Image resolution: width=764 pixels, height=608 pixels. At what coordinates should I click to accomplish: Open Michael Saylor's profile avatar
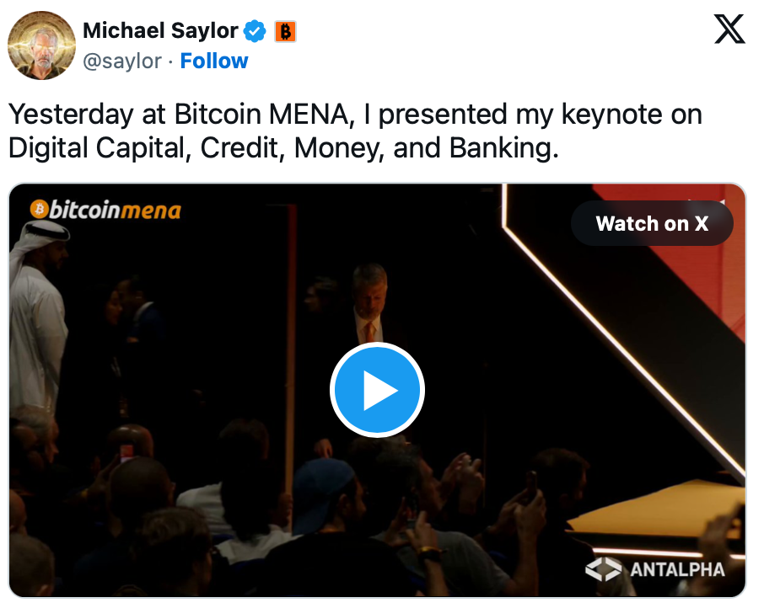click(x=42, y=45)
